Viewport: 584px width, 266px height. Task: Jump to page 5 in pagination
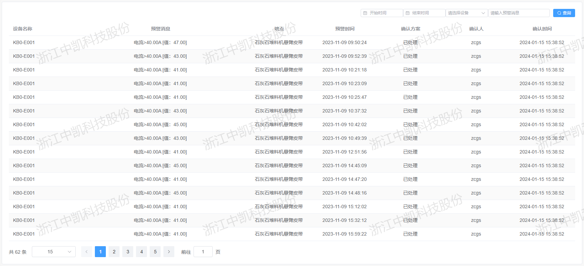tap(155, 252)
